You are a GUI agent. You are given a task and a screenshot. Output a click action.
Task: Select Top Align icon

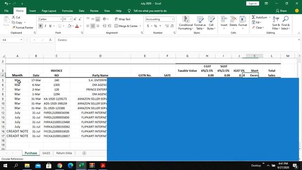pos(88,19)
